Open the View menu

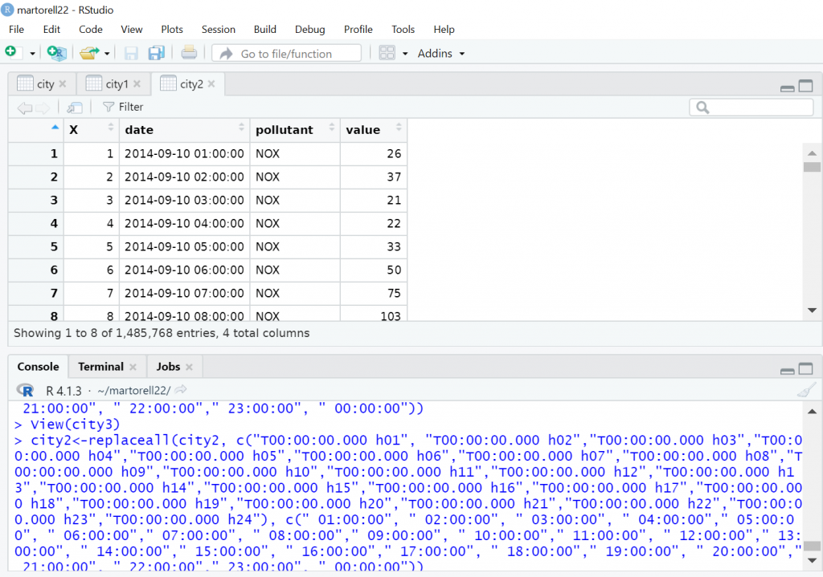tap(131, 30)
